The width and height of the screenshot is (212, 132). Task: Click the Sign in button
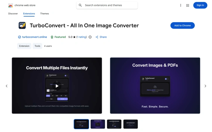pyautogui.click(x=200, y=5)
